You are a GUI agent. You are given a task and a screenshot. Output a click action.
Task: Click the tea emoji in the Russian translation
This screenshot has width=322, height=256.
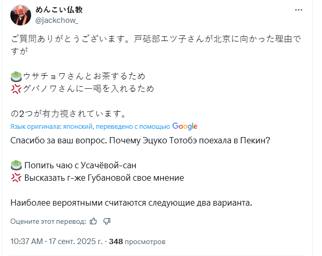[16, 165]
